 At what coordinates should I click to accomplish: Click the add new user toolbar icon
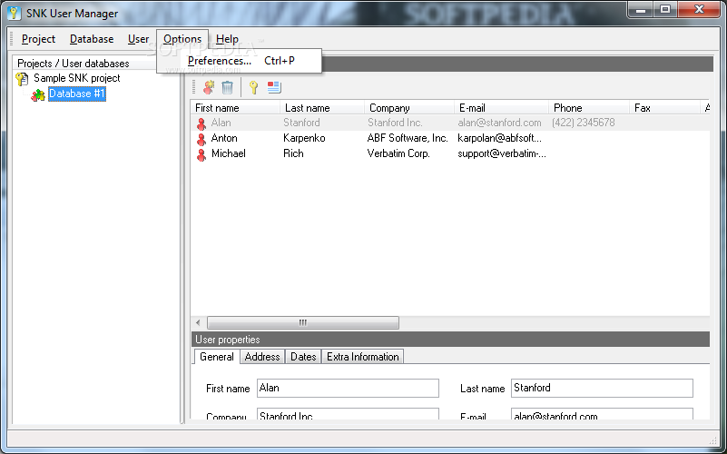209,87
